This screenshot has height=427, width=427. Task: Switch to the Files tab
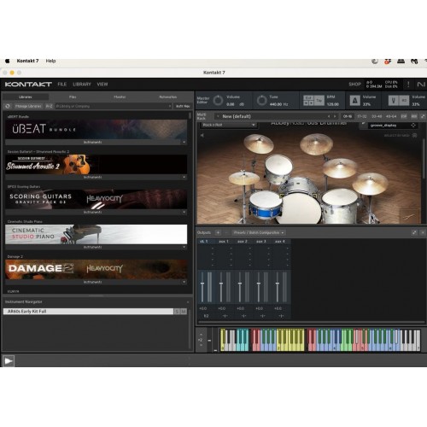[73, 97]
